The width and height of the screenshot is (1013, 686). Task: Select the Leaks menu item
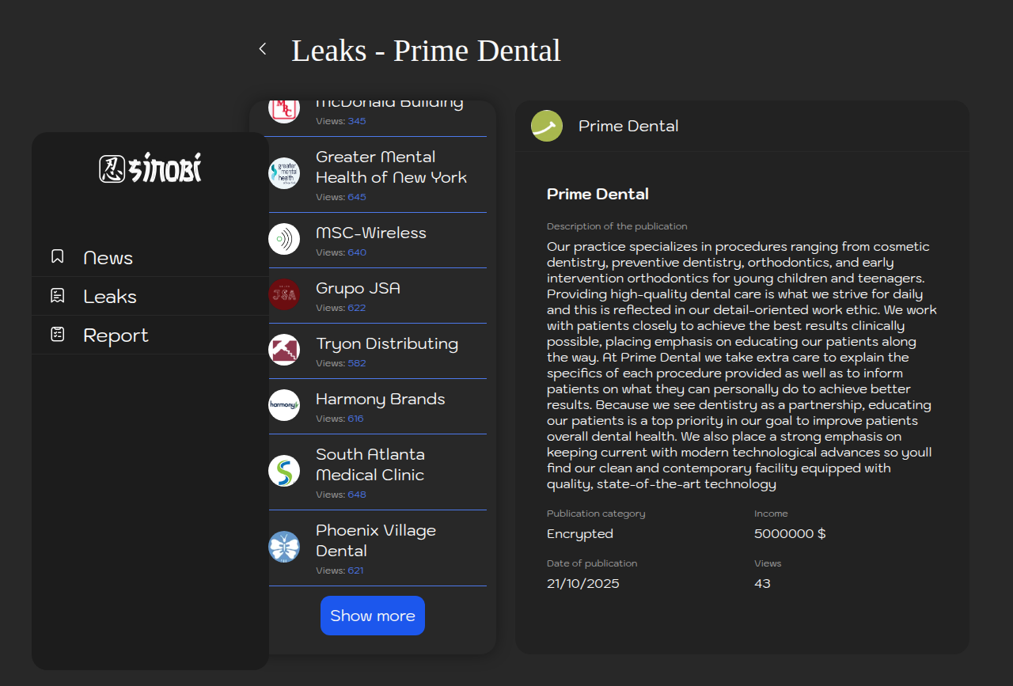point(110,297)
